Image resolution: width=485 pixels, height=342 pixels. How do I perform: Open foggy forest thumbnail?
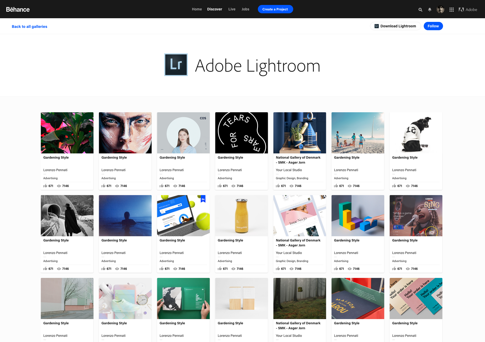click(x=300, y=299)
